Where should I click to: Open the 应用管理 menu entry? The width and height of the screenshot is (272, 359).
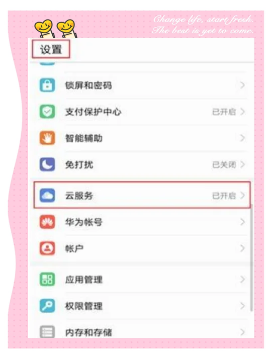[x=142, y=280]
